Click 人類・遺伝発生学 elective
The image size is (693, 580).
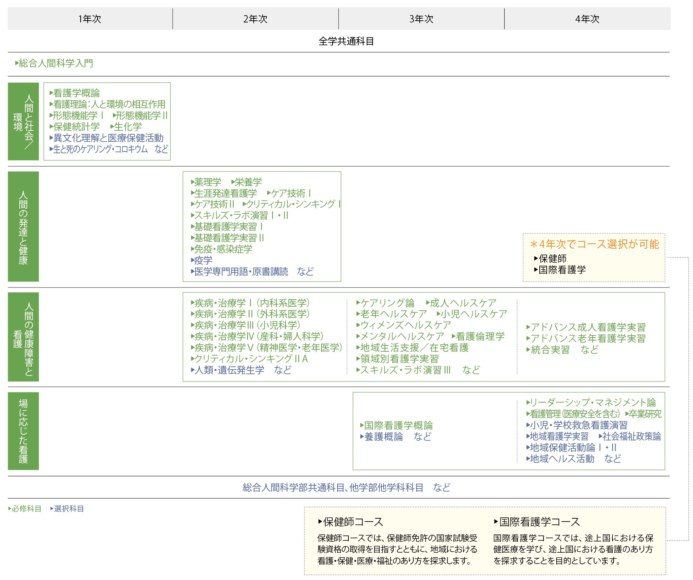pos(227,370)
